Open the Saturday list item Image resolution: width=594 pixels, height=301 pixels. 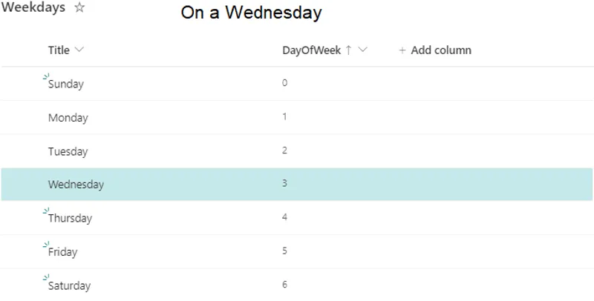click(69, 286)
